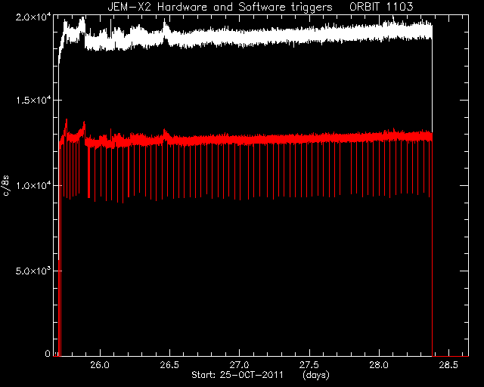
Task: Click the 26.0 x-axis tick label
Action: 100,365
